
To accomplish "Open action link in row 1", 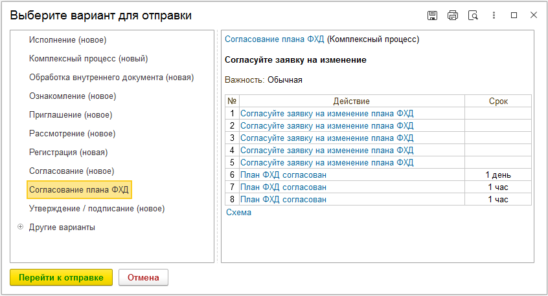I will [x=326, y=113].
